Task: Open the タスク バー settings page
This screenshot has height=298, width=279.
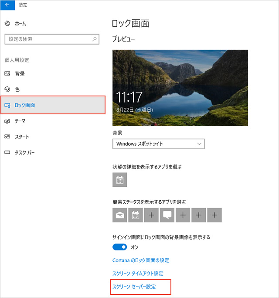Action: coord(25,153)
